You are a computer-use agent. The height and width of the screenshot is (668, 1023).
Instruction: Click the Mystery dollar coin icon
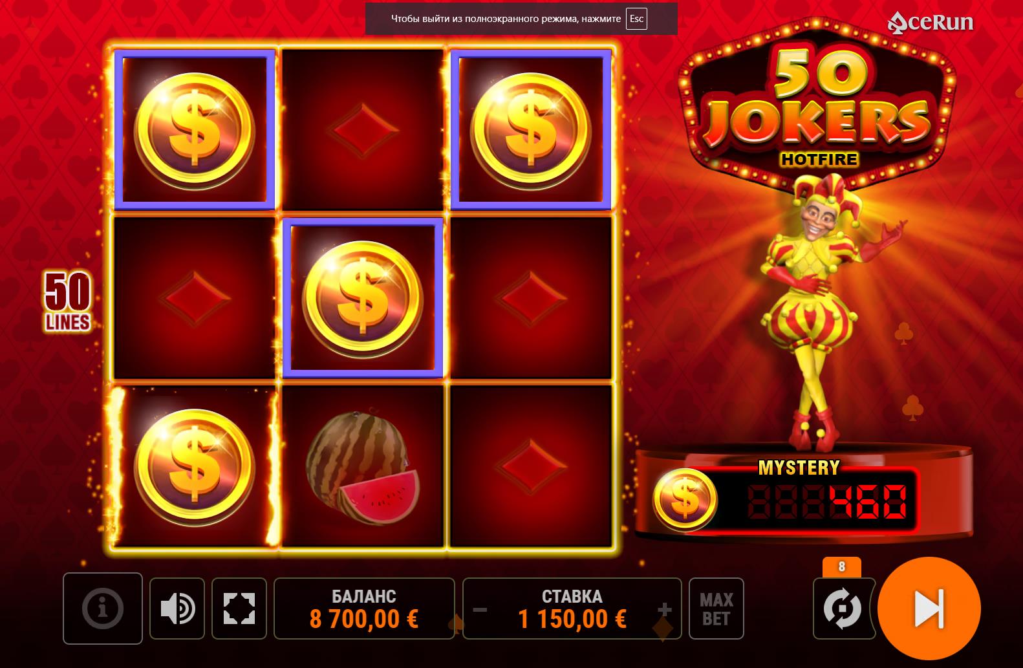(685, 499)
